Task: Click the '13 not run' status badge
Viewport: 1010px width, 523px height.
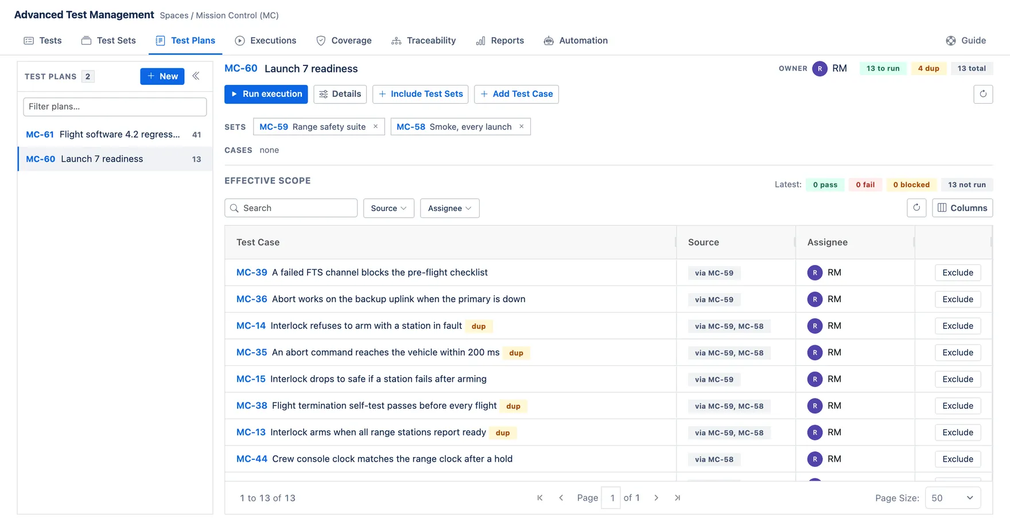Action: click(x=967, y=185)
